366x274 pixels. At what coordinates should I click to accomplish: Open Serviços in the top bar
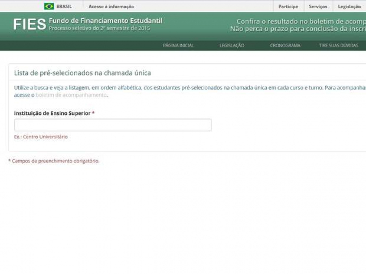click(x=318, y=6)
